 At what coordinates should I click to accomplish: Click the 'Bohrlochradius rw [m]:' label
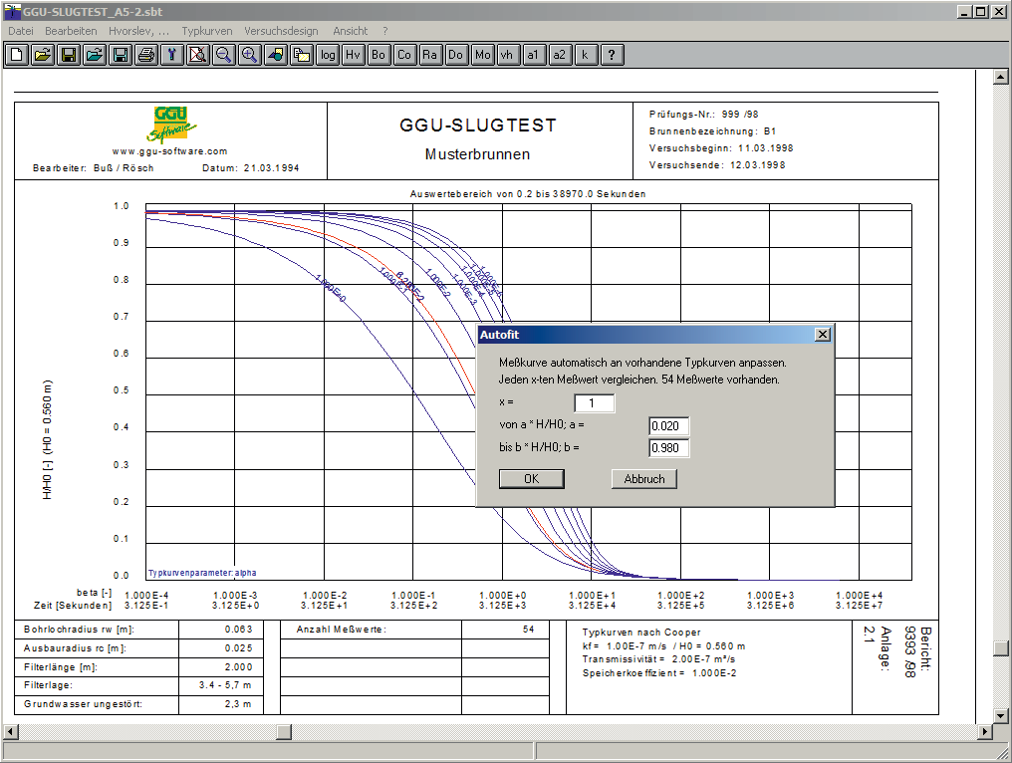click(x=79, y=630)
